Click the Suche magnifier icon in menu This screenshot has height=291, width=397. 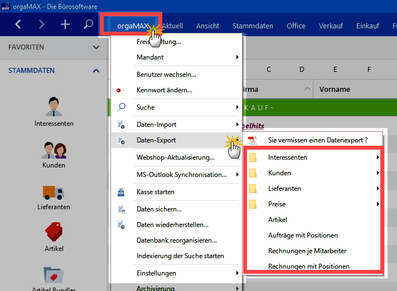pyautogui.click(x=121, y=107)
